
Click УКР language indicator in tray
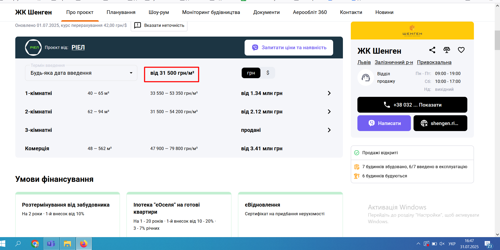[452, 244]
